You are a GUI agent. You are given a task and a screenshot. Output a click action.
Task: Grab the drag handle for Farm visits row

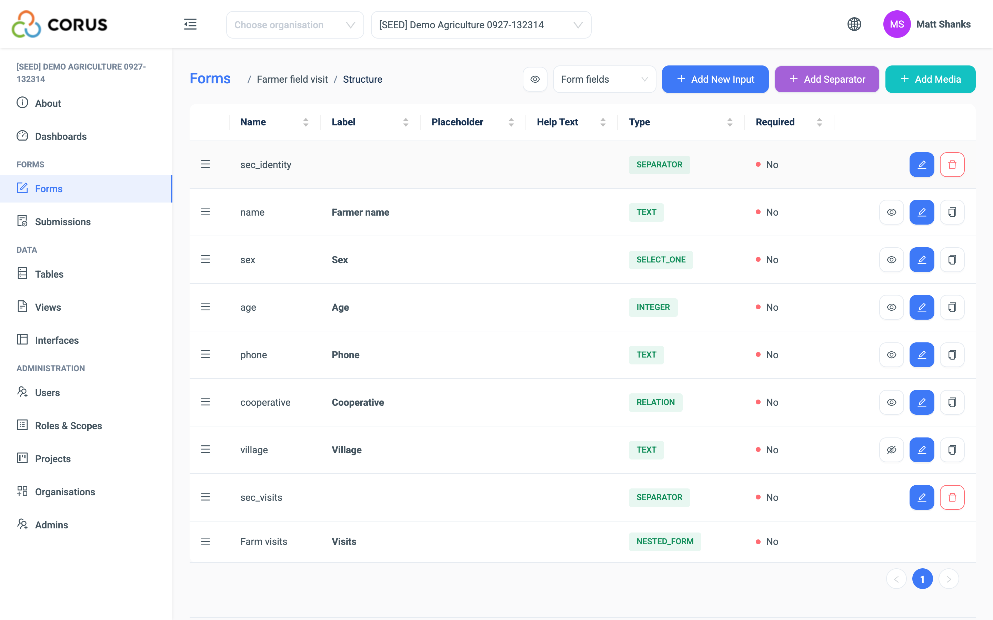point(205,542)
